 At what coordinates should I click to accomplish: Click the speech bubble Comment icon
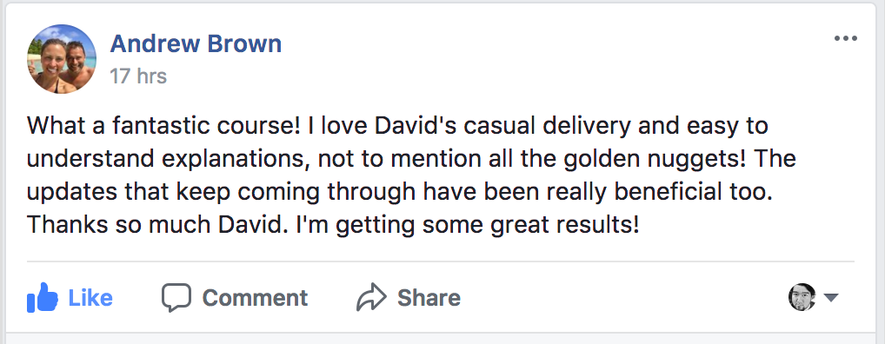[x=176, y=297]
